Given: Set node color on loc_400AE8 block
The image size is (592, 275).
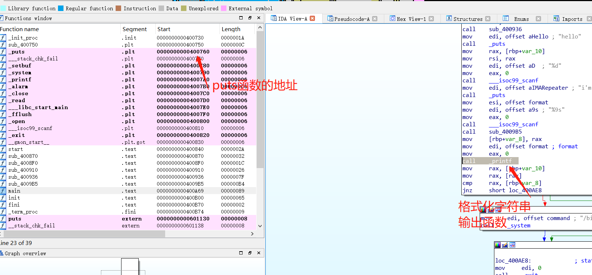Looking at the screenshot, I should click(498, 245).
